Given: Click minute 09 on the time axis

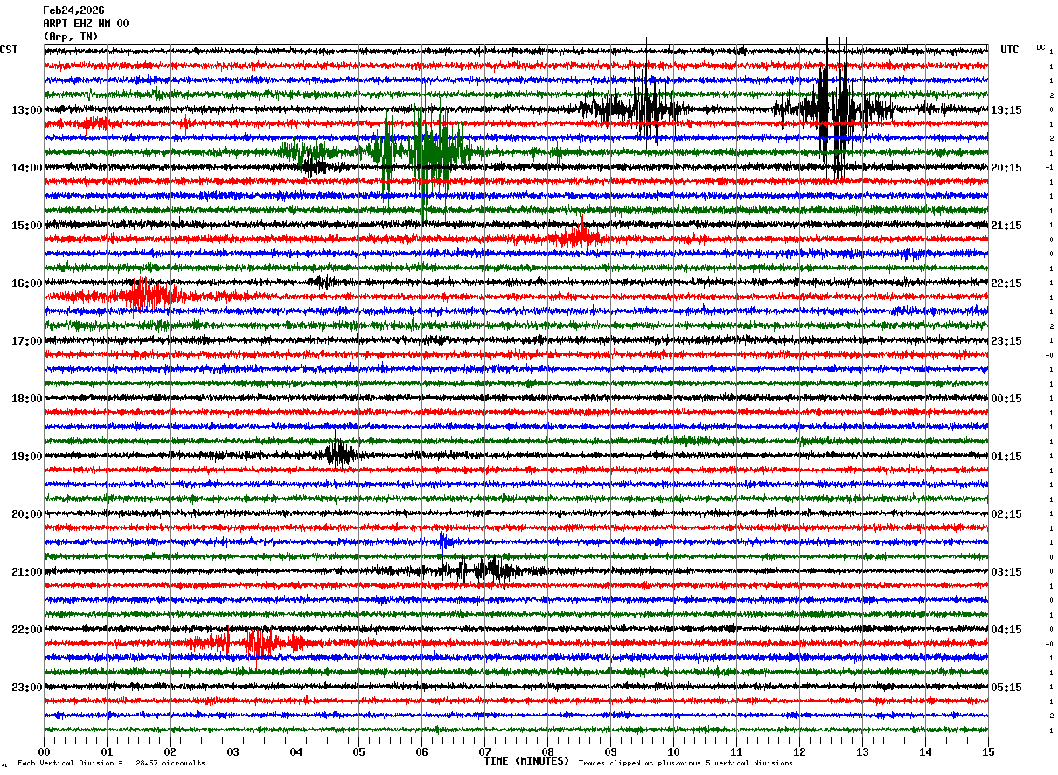Looking at the screenshot, I should click(x=611, y=751).
